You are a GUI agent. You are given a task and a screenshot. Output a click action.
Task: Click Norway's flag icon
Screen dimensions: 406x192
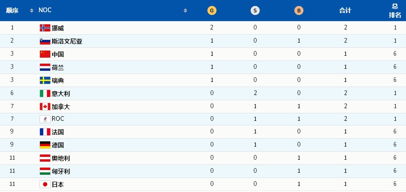pos(45,28)
